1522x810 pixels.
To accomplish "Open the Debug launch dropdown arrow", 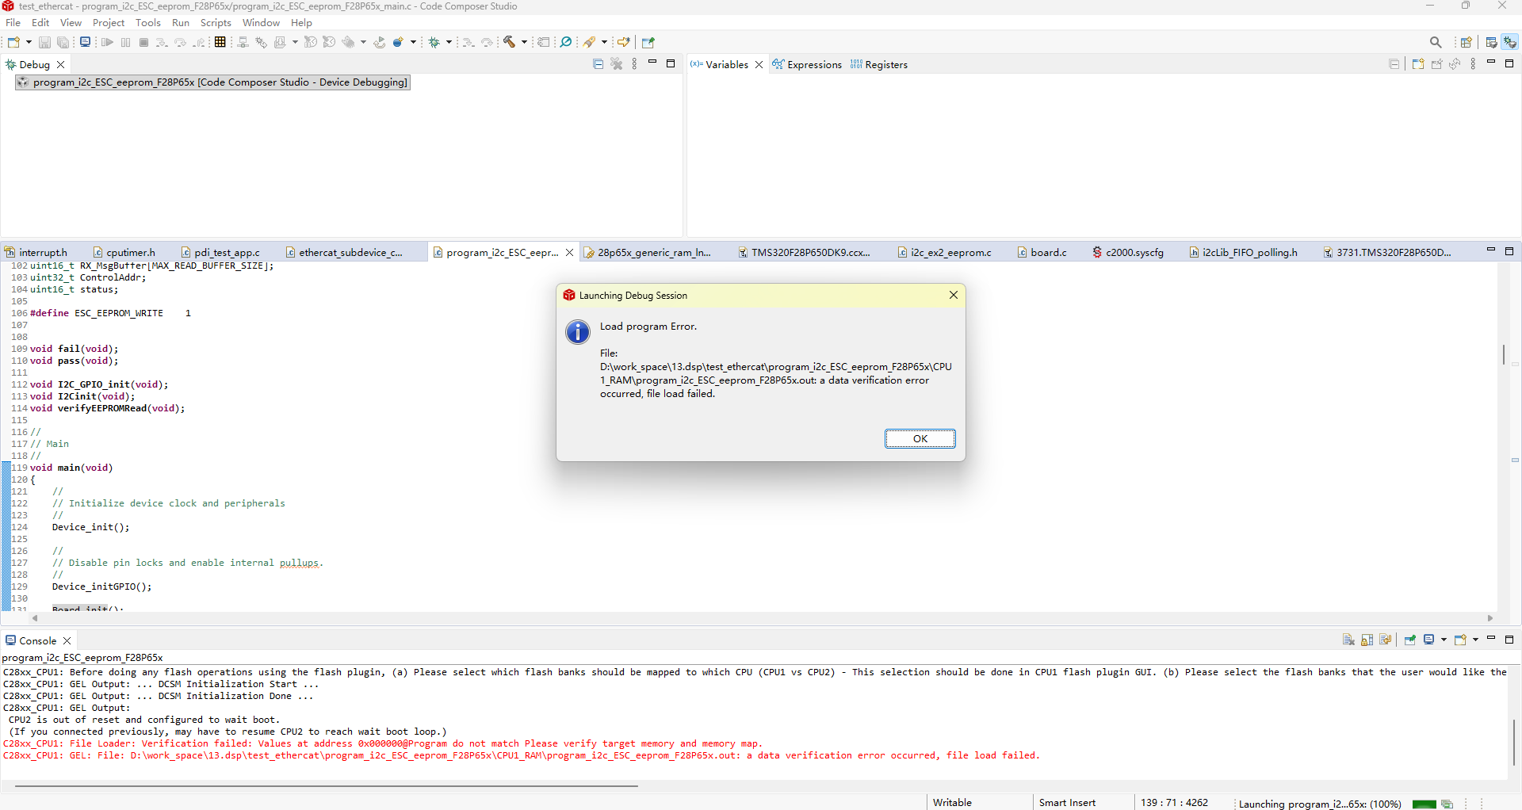I will [449, 42].
